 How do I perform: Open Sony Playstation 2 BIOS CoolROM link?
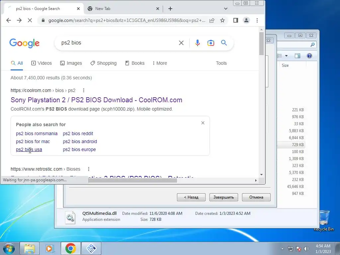(x=96, y=100)
